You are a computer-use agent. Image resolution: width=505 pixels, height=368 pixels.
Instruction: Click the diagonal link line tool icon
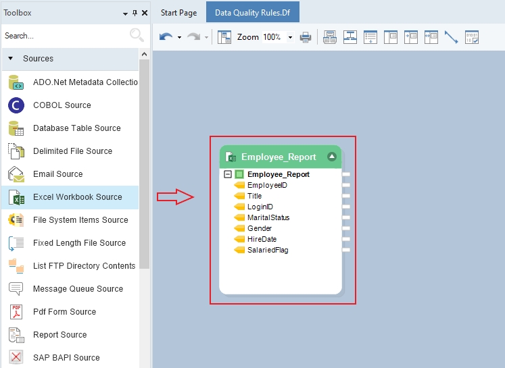[x=451, y=37]
